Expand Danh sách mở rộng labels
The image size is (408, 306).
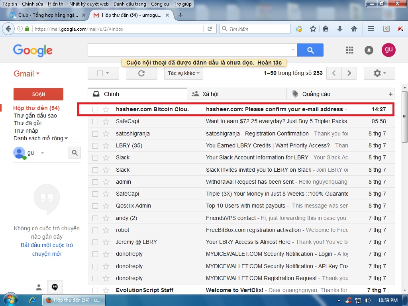[x=41, y=138]
